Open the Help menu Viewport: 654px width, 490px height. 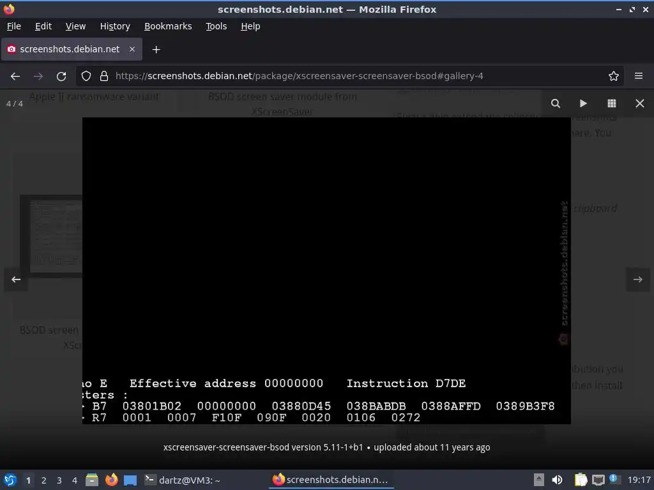(x=250, y=26)
